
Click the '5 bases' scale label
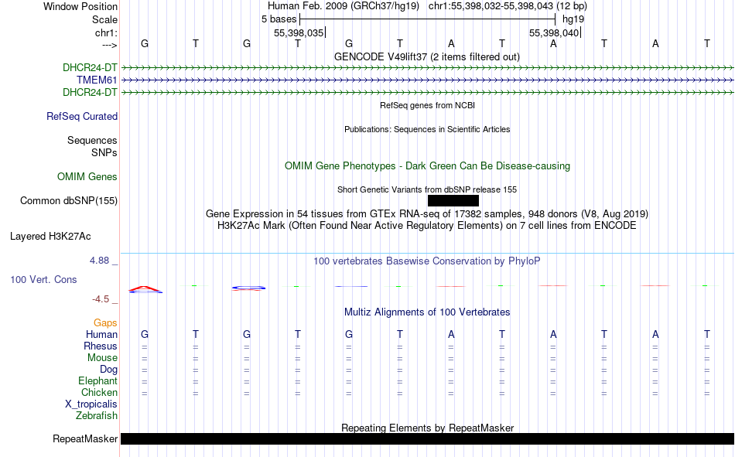click(x=279, y=19)
